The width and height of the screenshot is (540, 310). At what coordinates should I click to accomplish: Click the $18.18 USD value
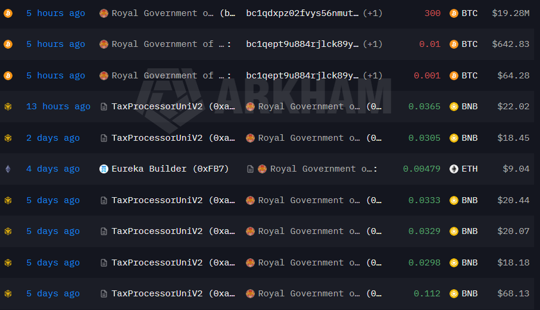click(513, 263)
